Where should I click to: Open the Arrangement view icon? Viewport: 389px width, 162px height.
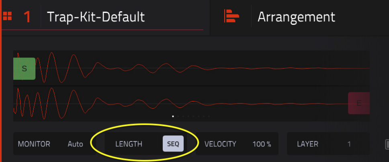[x=231, y=16]
